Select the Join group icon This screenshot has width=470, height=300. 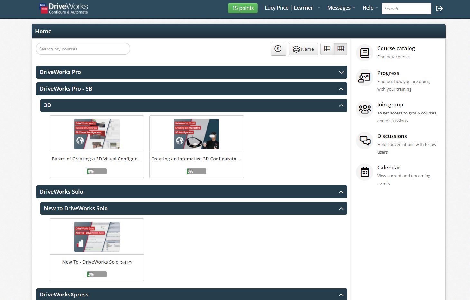click(x=364, y=109)
